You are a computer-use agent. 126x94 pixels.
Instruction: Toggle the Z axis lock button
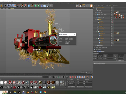coord(12,6)
